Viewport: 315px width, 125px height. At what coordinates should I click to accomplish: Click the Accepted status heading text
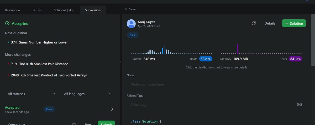pyautogui.click(x=20, y=24)
